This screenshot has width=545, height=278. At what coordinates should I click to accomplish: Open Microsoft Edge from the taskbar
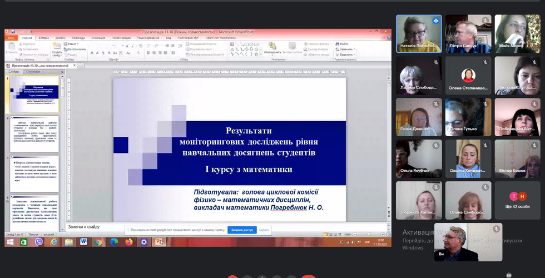(x=113, y=242)
